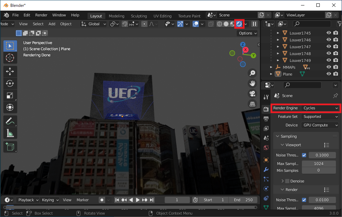Select the Move tool
Viewport: 342px width, 217px height.
click(x=10, y=71)
